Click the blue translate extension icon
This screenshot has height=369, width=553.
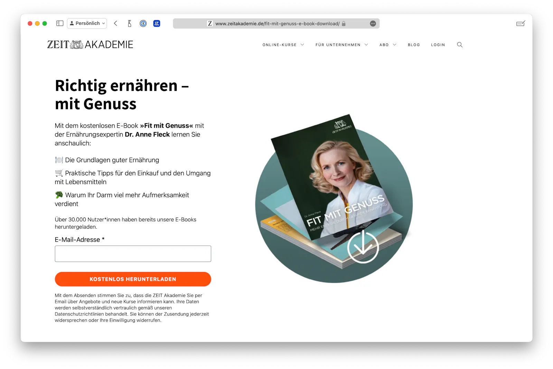[157, 23]
